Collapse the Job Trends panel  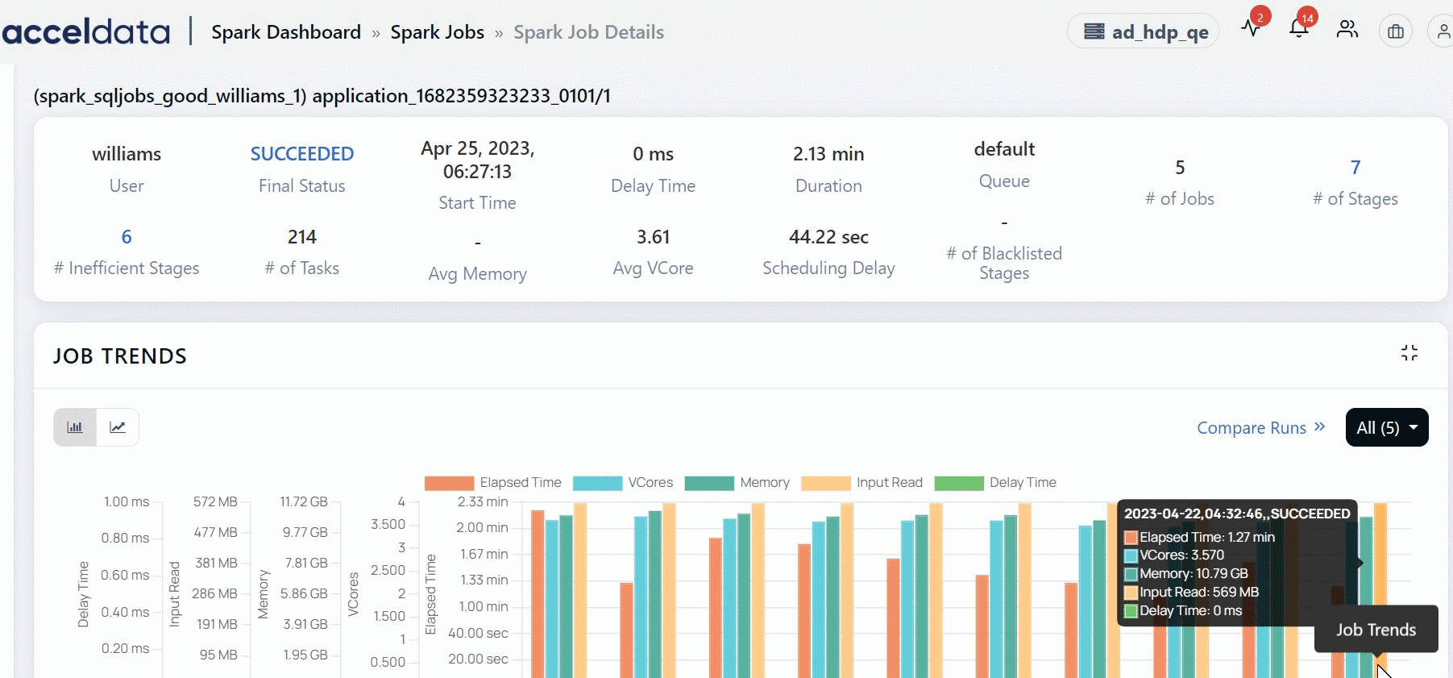(x=1409, y=353)
